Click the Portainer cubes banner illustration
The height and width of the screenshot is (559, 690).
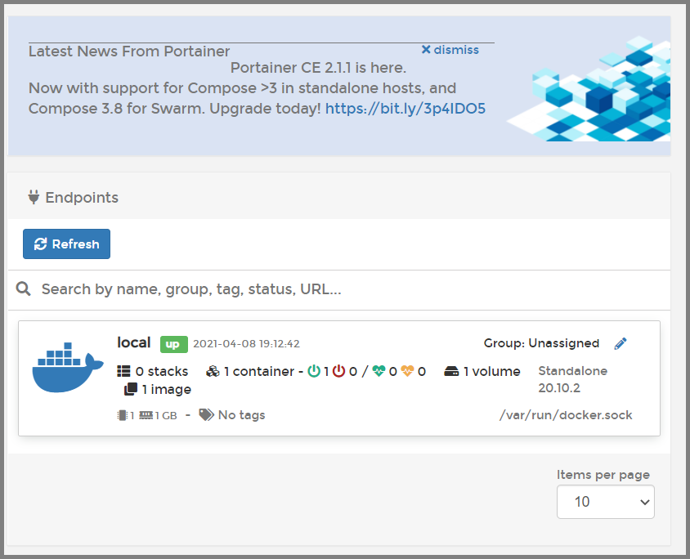click(x=589, y=88)
